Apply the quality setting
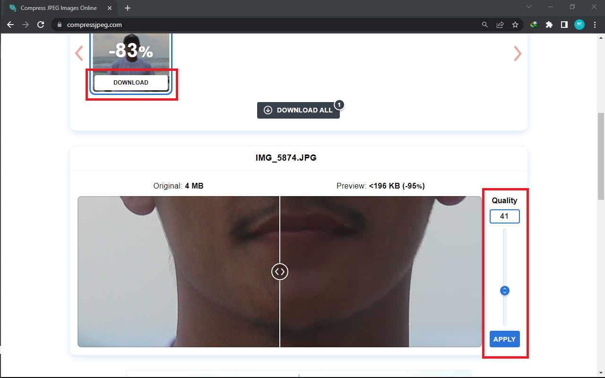Screen dimensions: 605x378 (504, 339)
